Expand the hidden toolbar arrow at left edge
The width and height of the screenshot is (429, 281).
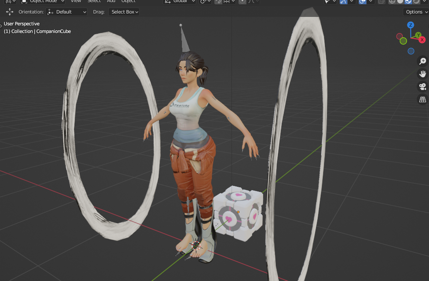(1, 26)
